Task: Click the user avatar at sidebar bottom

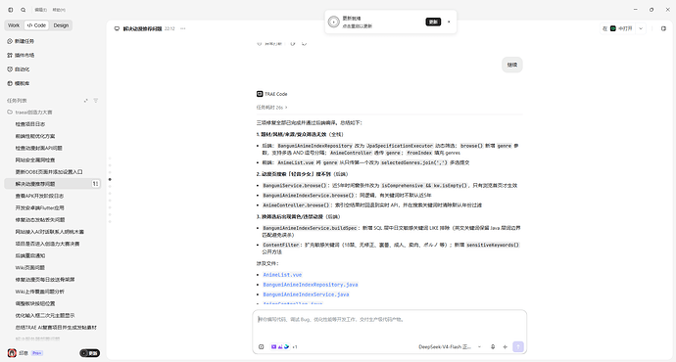Action: pyautogui.click(x=12, y=353)
